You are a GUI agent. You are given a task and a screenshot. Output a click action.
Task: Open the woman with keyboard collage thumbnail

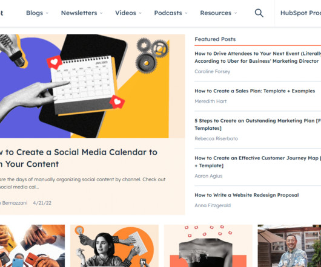(x=114, y=246)
